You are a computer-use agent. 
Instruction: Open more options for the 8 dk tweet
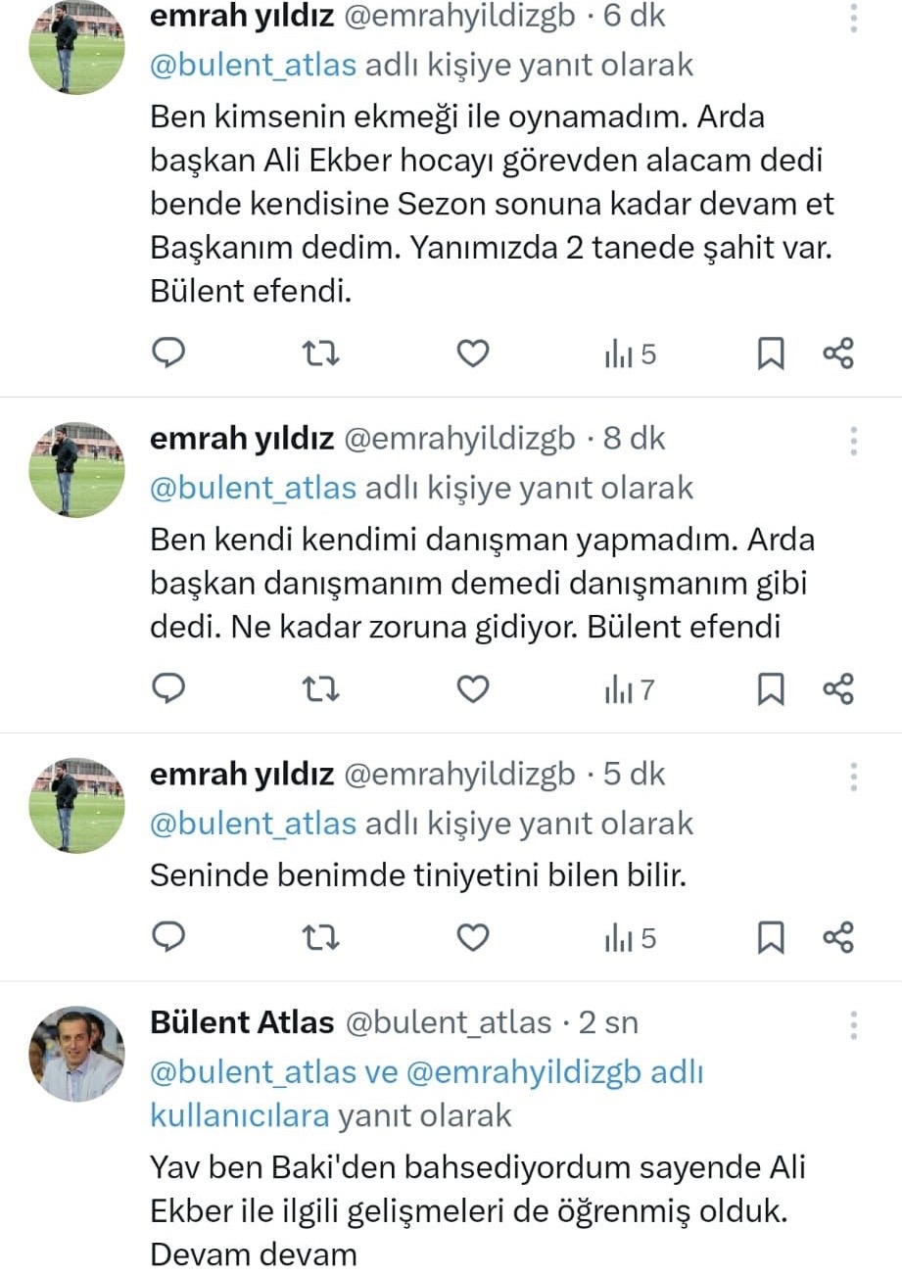pos(854,440)
